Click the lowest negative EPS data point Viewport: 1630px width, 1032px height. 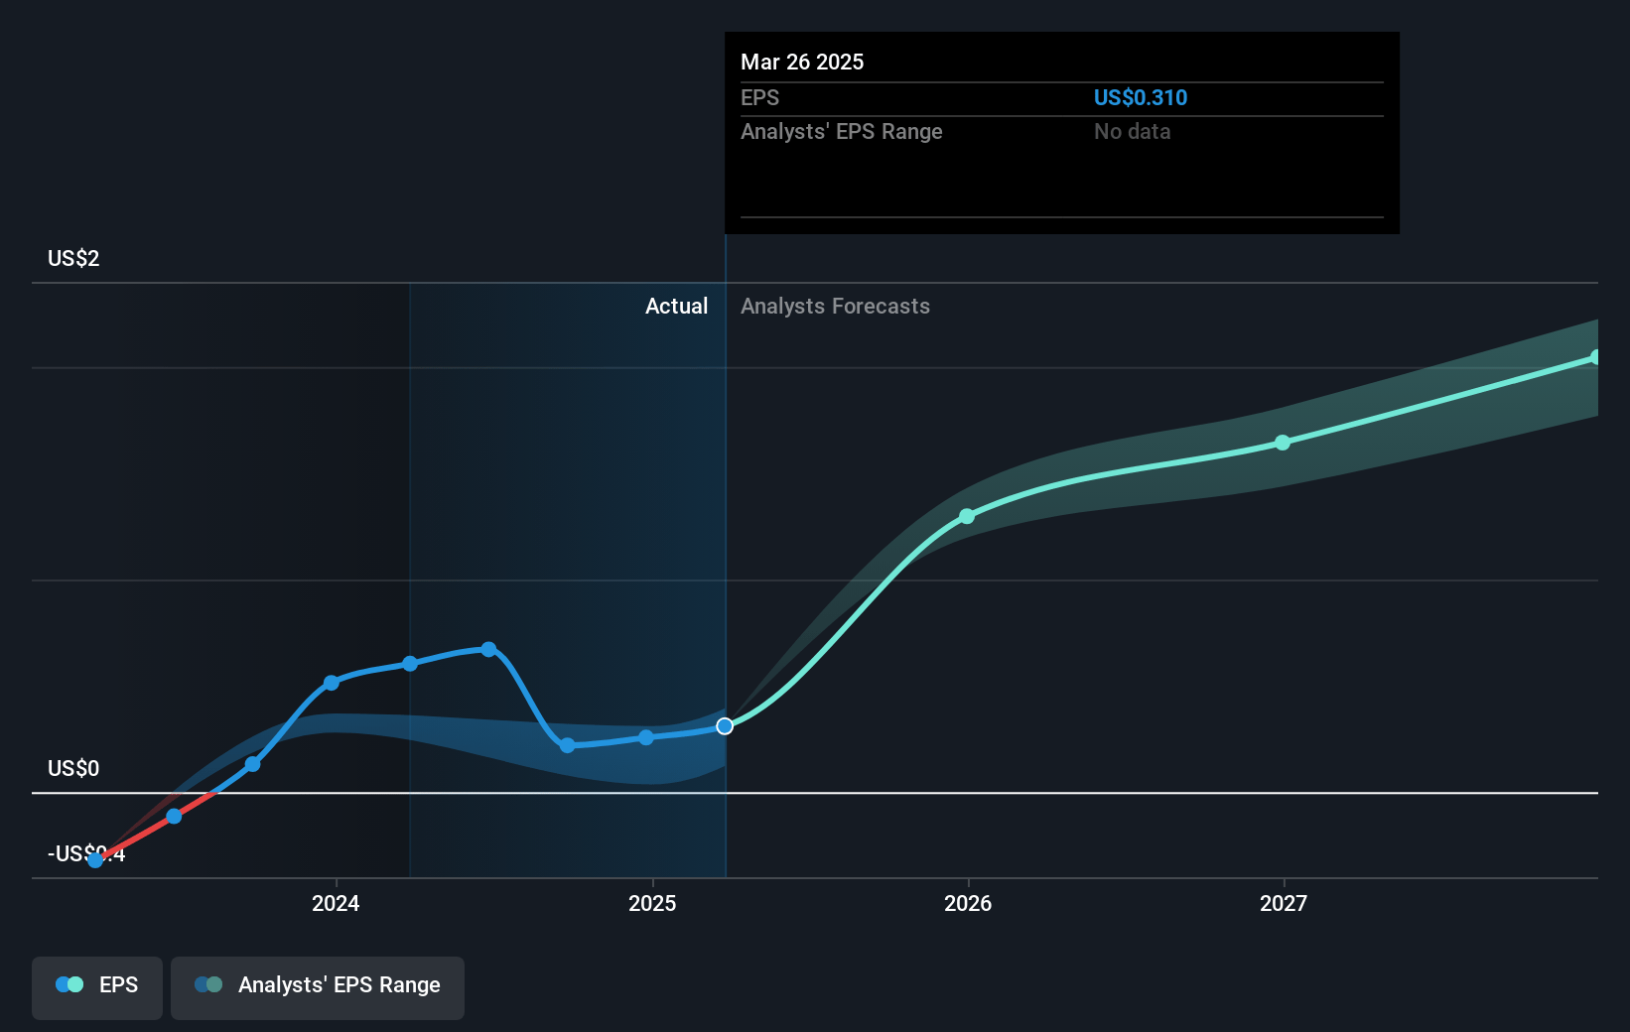95,859
